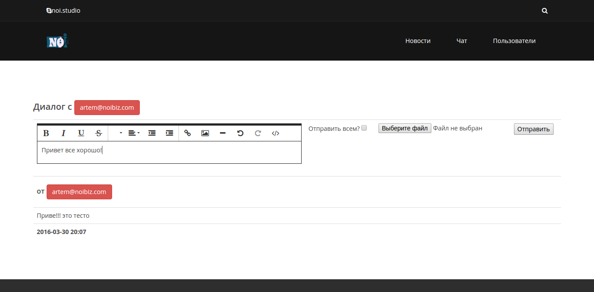This screenshot has width=594, height=292.
Task: Open search with the magnifier icon
Action: click(545, 11)
